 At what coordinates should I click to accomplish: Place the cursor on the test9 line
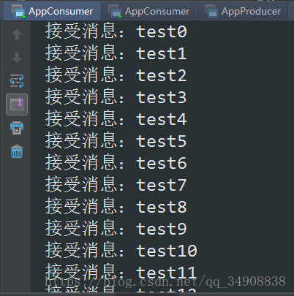(116, 229)
